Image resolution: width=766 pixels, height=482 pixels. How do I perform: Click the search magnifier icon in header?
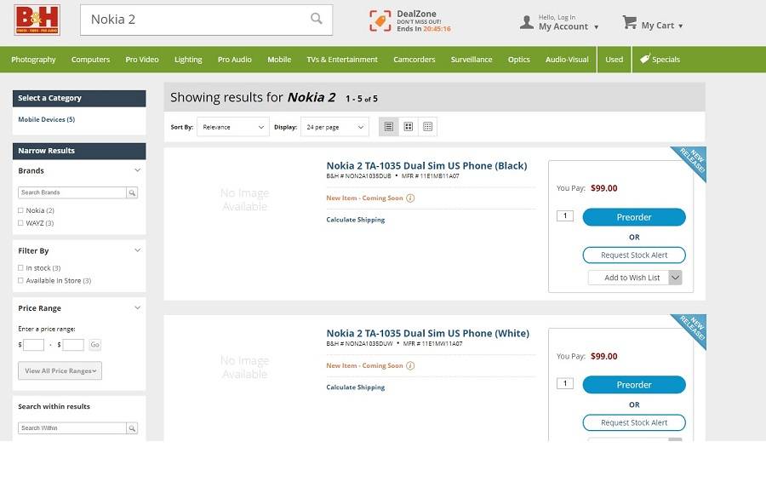[x=317, y=19]
